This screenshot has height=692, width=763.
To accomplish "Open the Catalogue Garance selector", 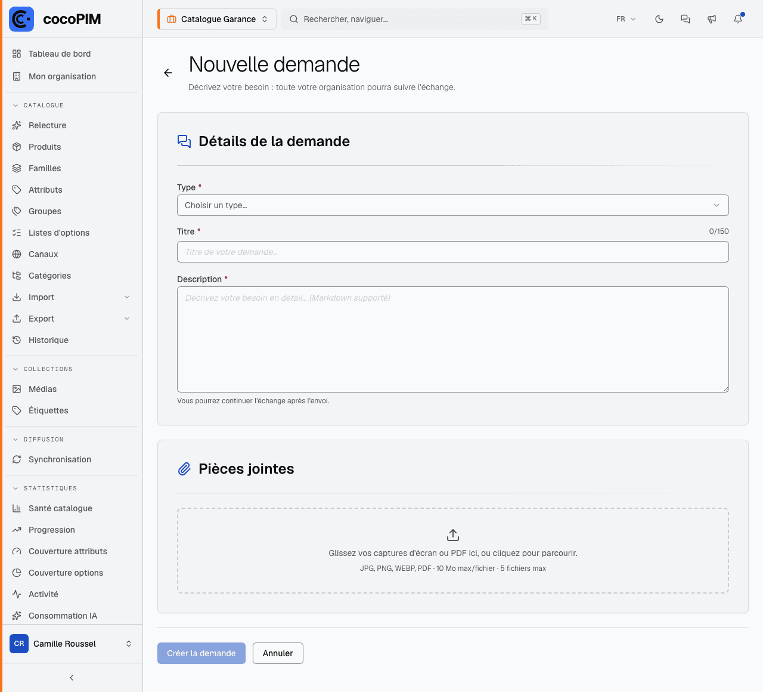I will (x=217, y=19).
